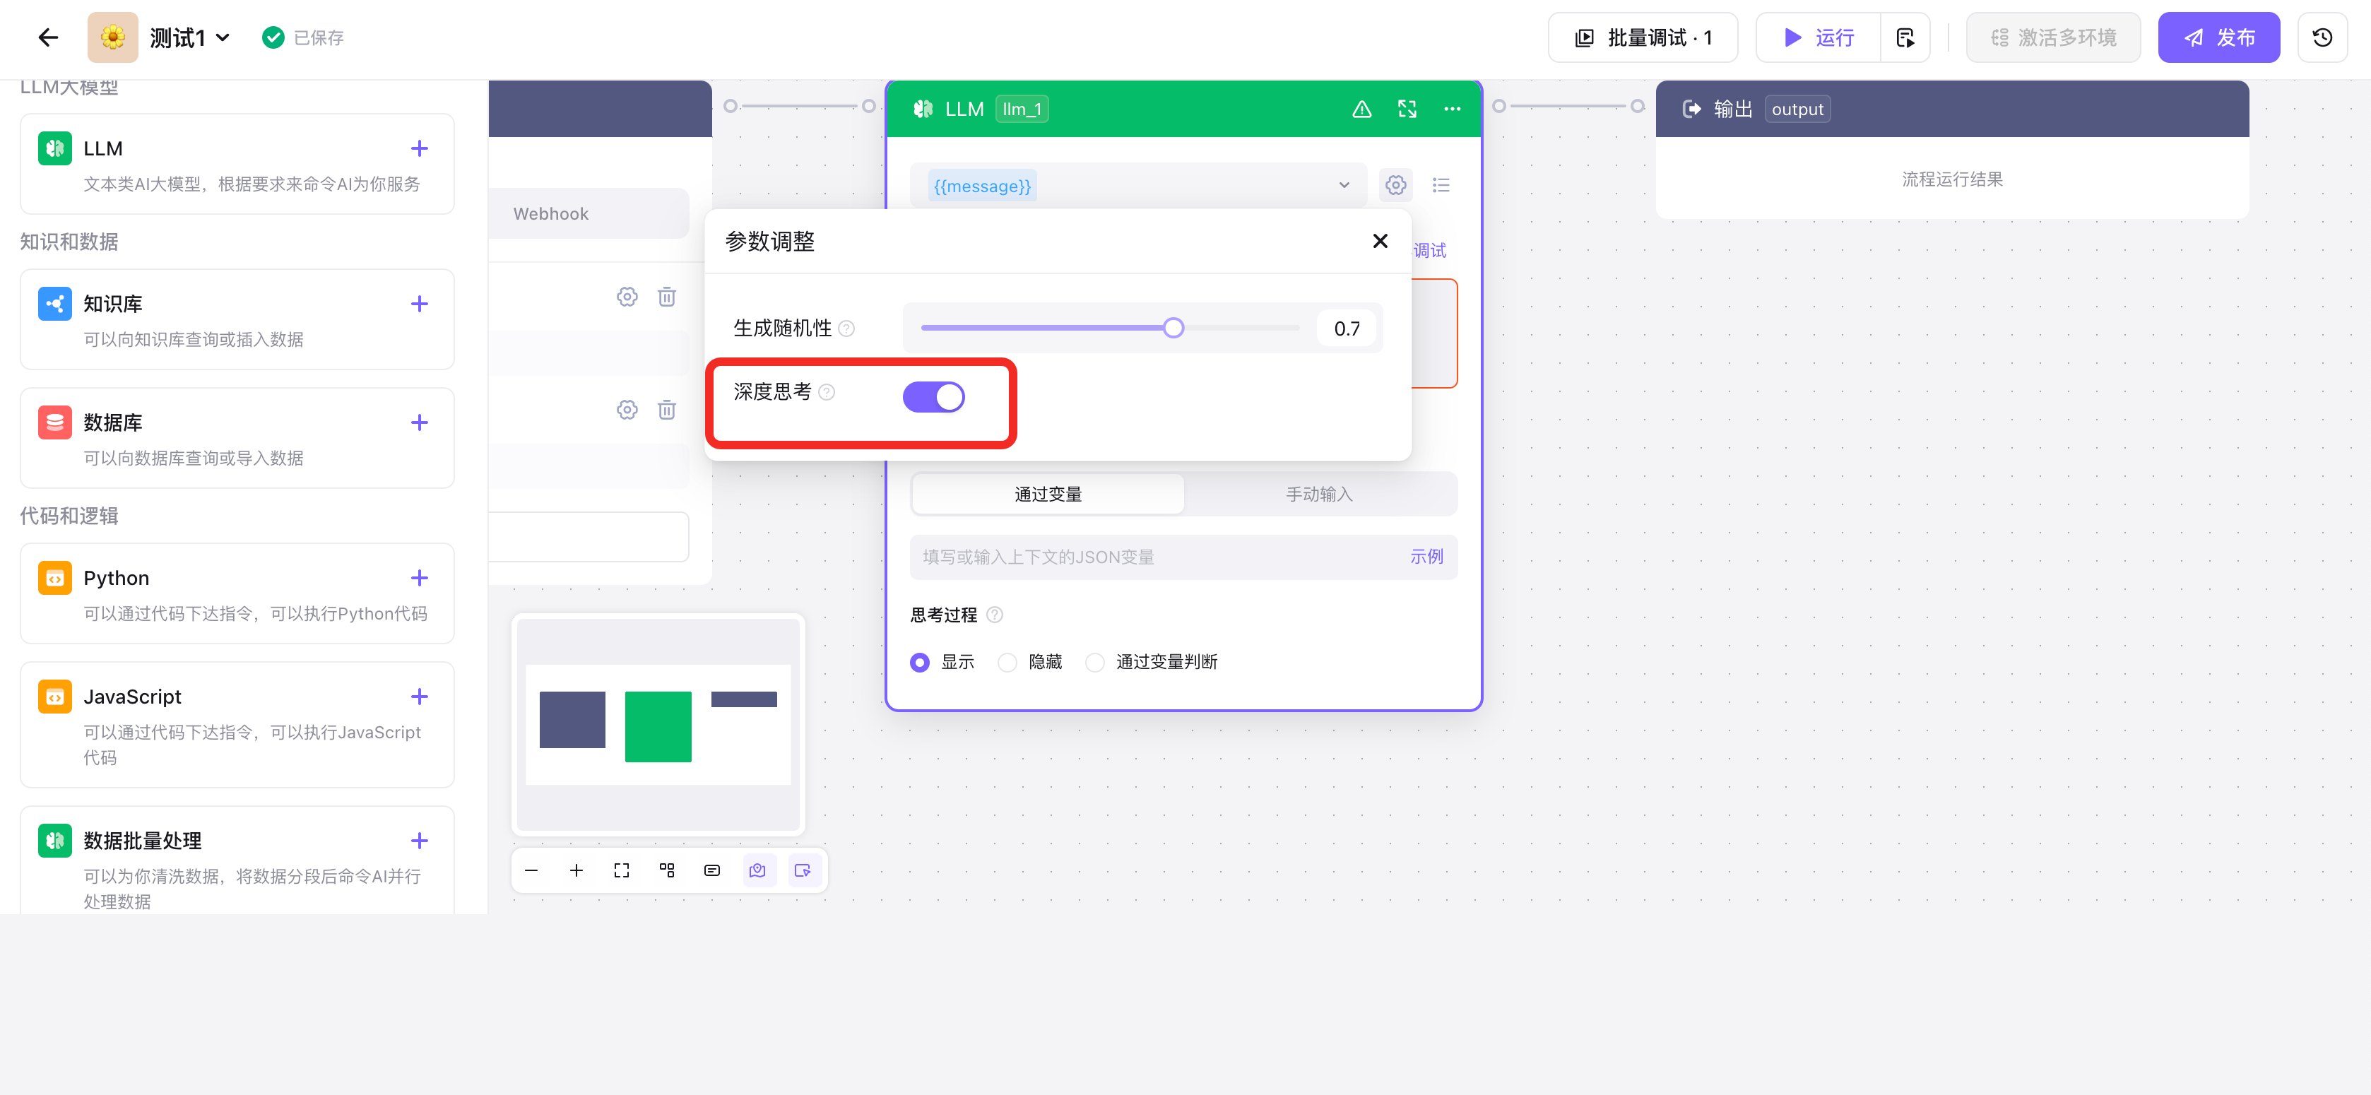2371x1095 pixels.
Task: Click the model settings gear icon
Action: (x=1395, y=186)
